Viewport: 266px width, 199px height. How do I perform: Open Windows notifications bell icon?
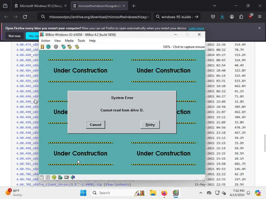248,193
